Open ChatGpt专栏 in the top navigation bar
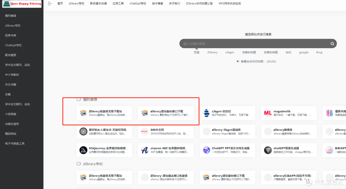Screen dimensions: 346x189 [138, 4]
